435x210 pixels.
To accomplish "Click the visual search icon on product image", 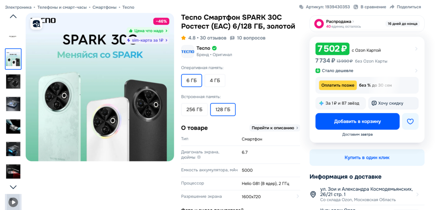I will 37,24.
